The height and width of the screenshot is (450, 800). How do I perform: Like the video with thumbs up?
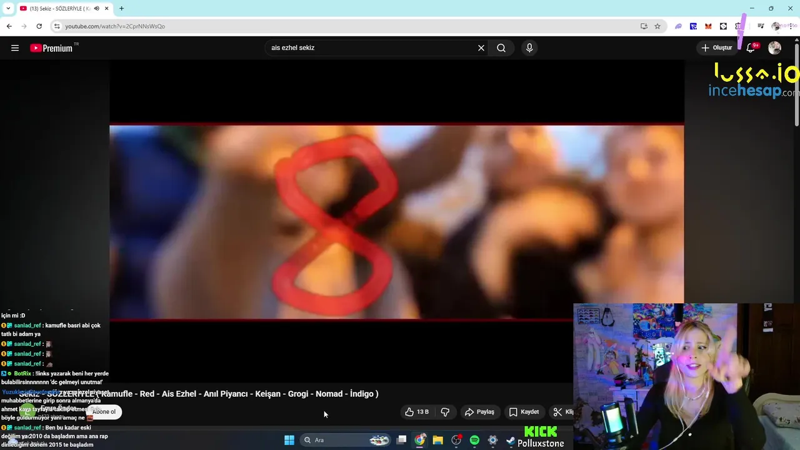(417, 412)
